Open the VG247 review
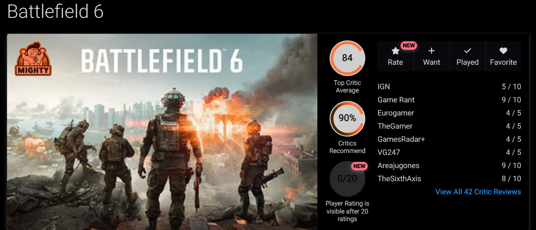The width and height of the screenshot is (536, 230). tap(449, 153)
